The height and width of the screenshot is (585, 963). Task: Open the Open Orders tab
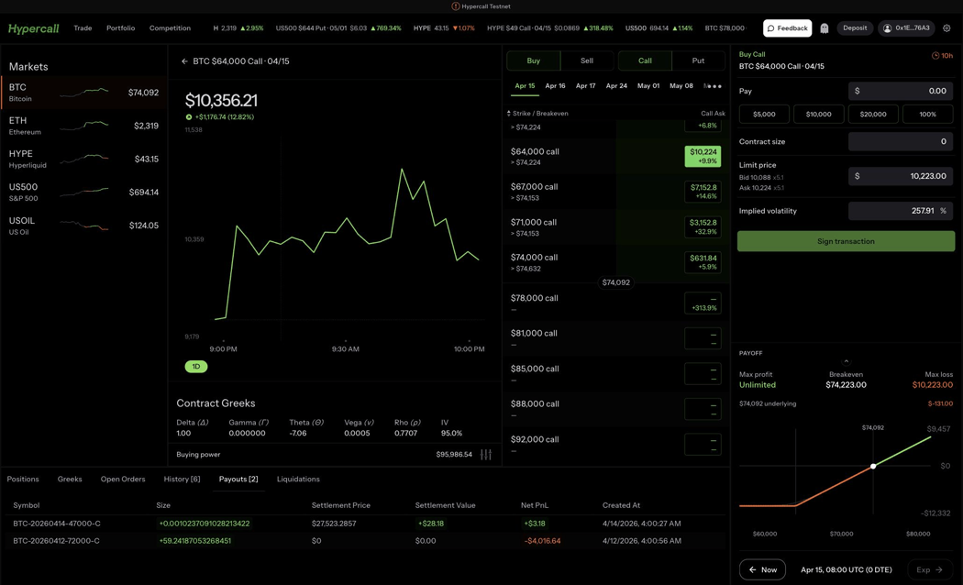pos(123,479)
